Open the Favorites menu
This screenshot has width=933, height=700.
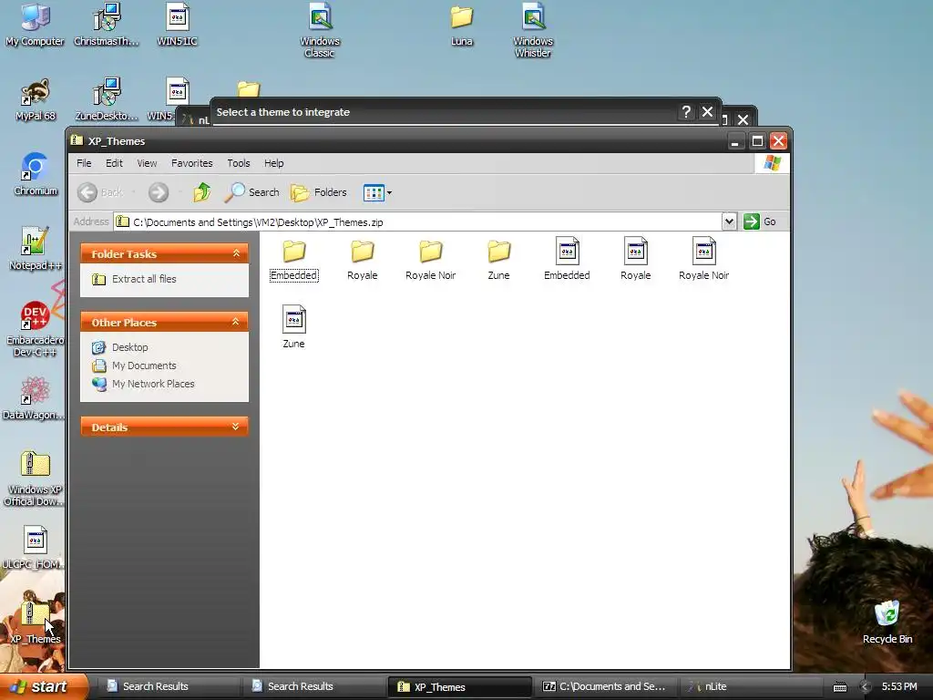[191, 163]
